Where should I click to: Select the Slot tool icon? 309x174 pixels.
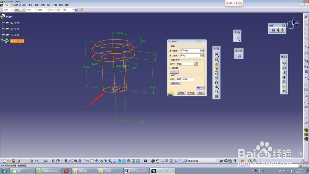coord(216,83)
